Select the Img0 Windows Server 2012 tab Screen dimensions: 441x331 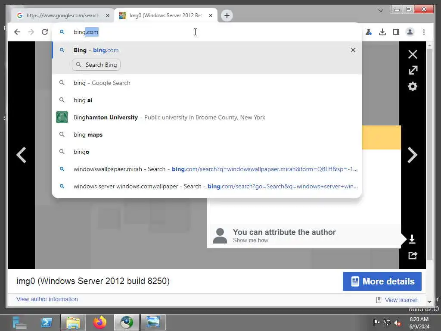(166, 16)
